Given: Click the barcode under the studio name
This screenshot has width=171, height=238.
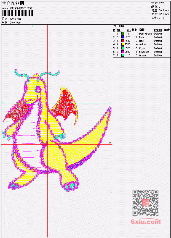Looking at the screenshot, I should click(x=18, y=13).
